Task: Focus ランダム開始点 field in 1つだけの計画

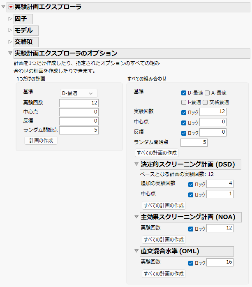Action: click(x=79, y=130)
